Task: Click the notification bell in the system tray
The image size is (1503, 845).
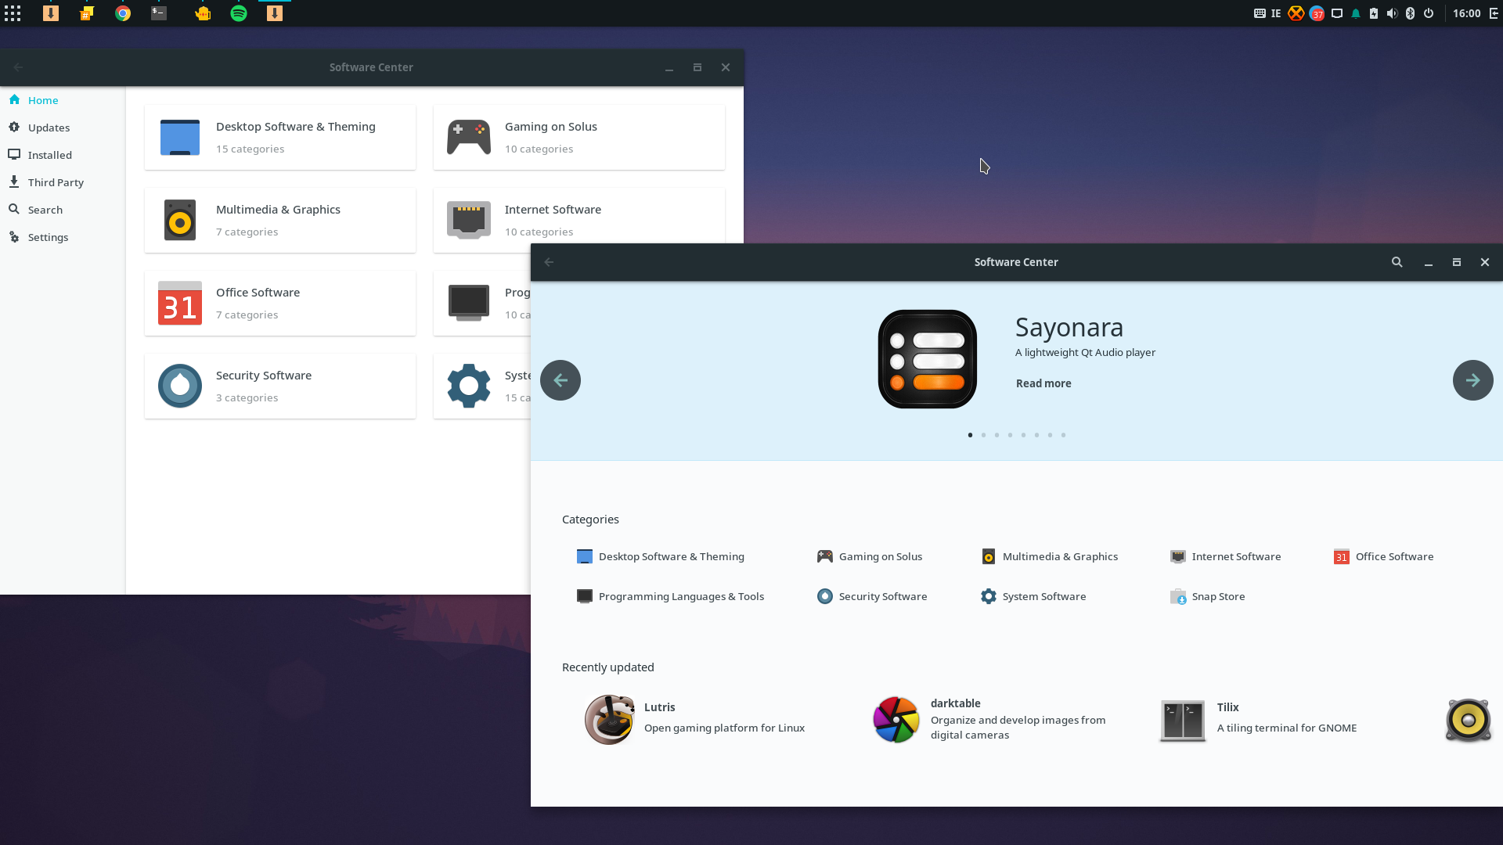Action: (1356, 13)
